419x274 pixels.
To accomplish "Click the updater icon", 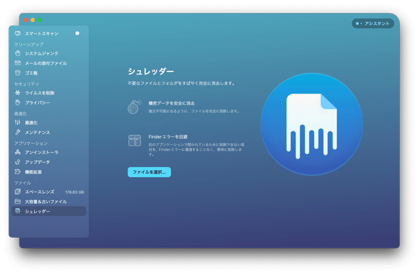I will click(x=18, y=162).
